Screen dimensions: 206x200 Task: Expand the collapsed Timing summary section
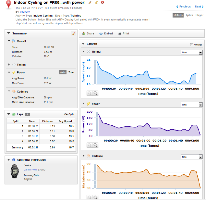coord(9,65)
